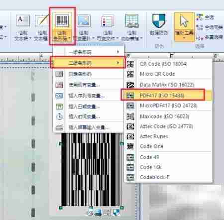This screenshot has height=220, width=224.
Task: Click the barcode mini icon below selection
Action: (x=108, y=213)
